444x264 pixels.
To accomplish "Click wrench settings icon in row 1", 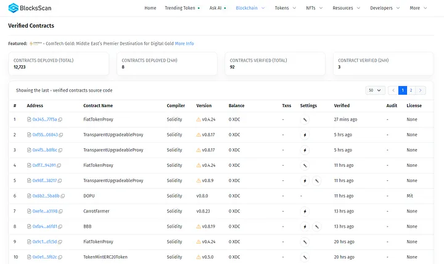I will pos(305,119).
